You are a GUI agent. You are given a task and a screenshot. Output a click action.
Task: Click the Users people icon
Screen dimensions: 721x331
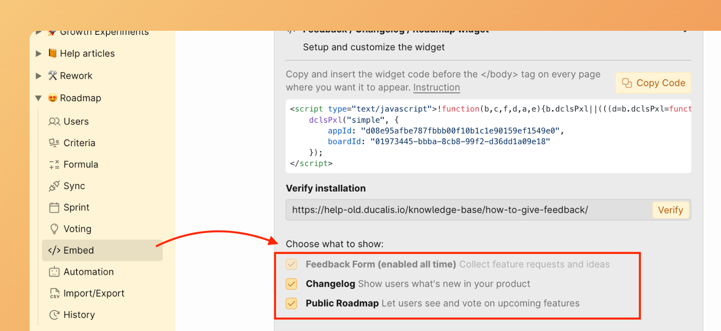click(x=54, y=121)
